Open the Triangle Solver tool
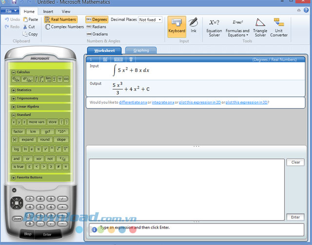This screenshot has width=312, height=245. (x=260, y=27)
